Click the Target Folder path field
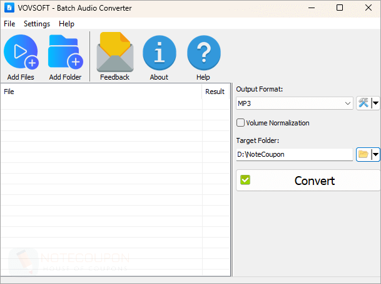The image size is (381, 284). [294, 154]
